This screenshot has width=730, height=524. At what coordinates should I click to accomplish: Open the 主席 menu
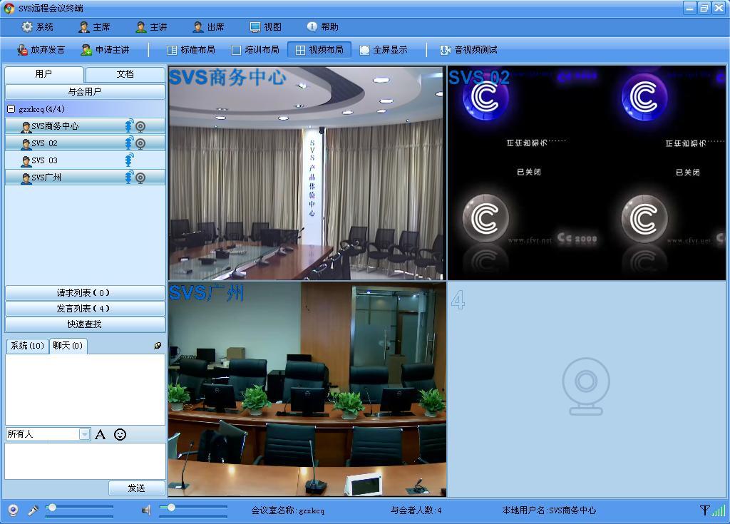click(95, 27)
